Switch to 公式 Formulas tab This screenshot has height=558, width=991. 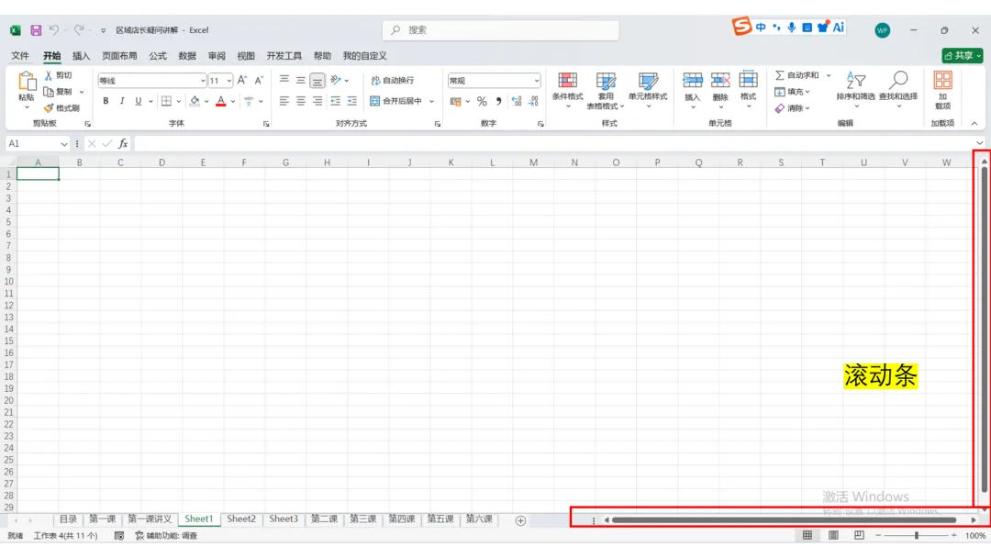(158, 56)
